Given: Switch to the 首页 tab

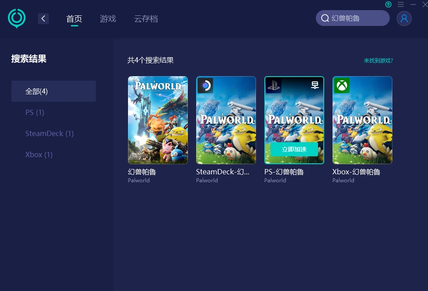Looking at the screenshot, I should tap(74, 18).
